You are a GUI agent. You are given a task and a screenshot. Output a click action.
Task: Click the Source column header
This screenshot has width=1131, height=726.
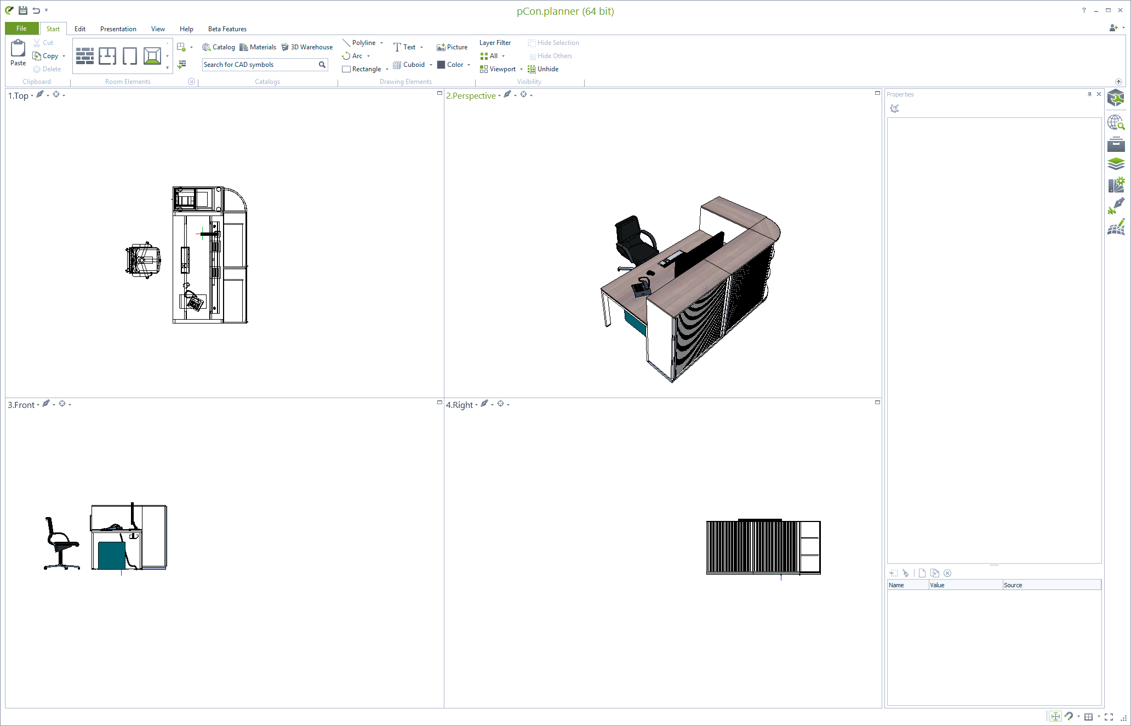tap(1052, 585)
